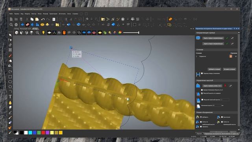Click the 'Вставить сечение' button
Image resolution: width=252 pixels, height=142 pixels.
coord(230,69)
